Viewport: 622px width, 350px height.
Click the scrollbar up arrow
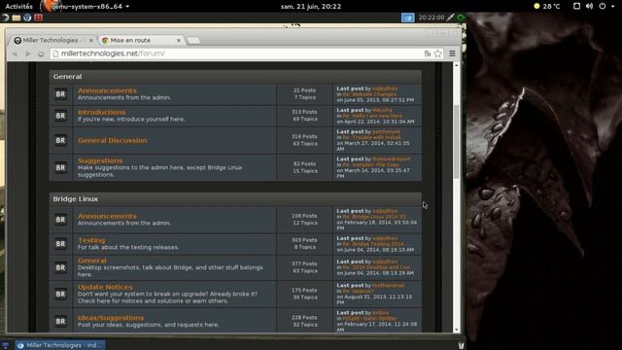coord(456,65)
